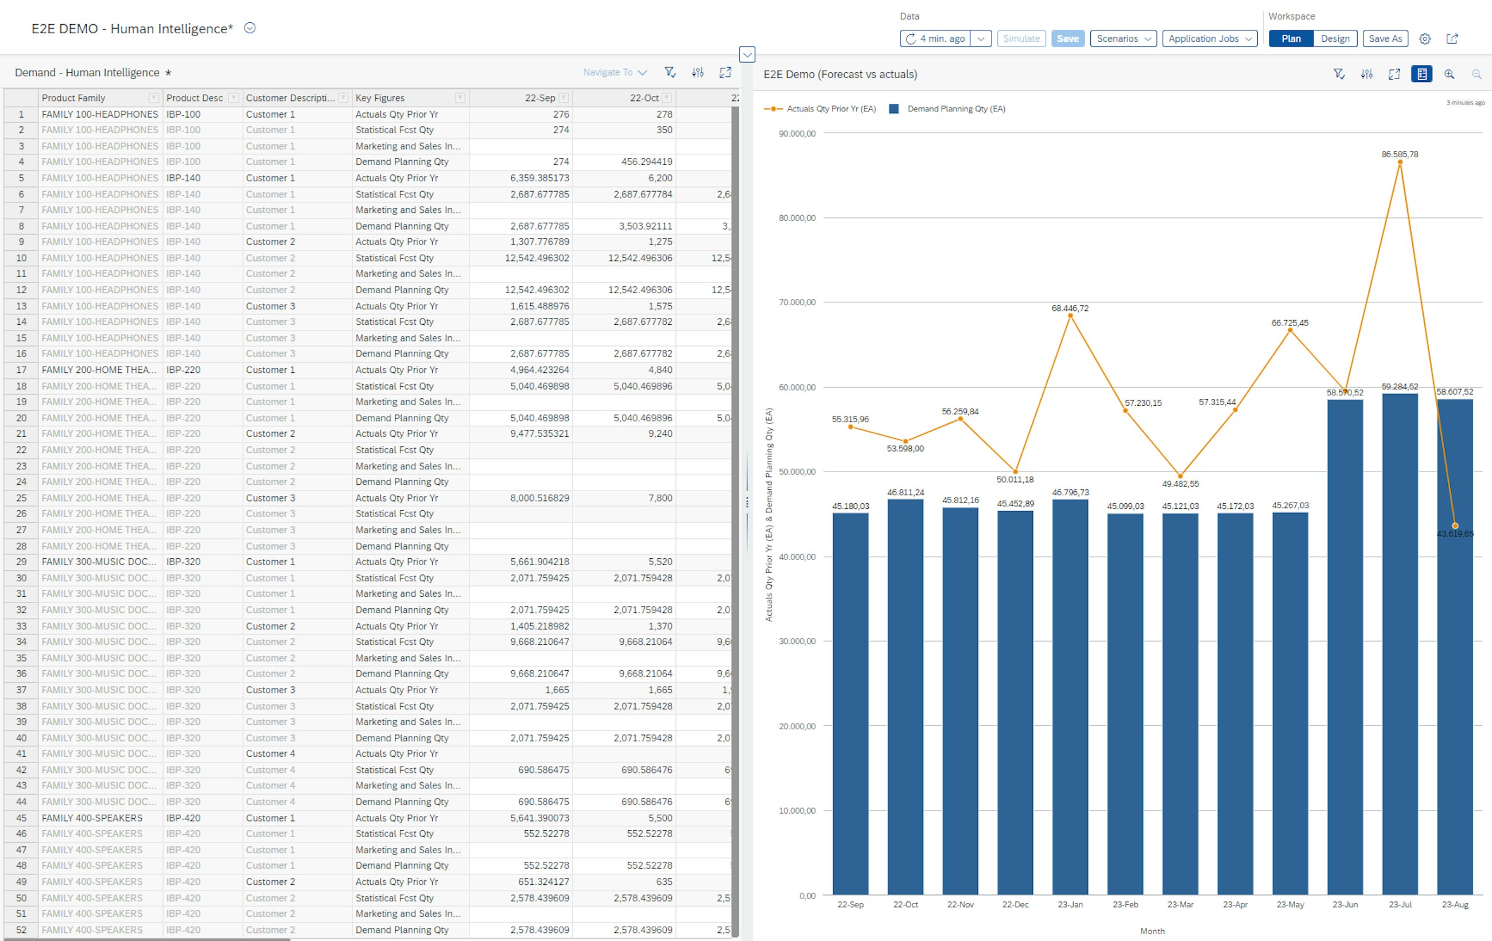Image resolution: width=1492 pixels, height=941 pixels.
Task: Click the filter icon in Demand grid
Action: tap(670, 73)
